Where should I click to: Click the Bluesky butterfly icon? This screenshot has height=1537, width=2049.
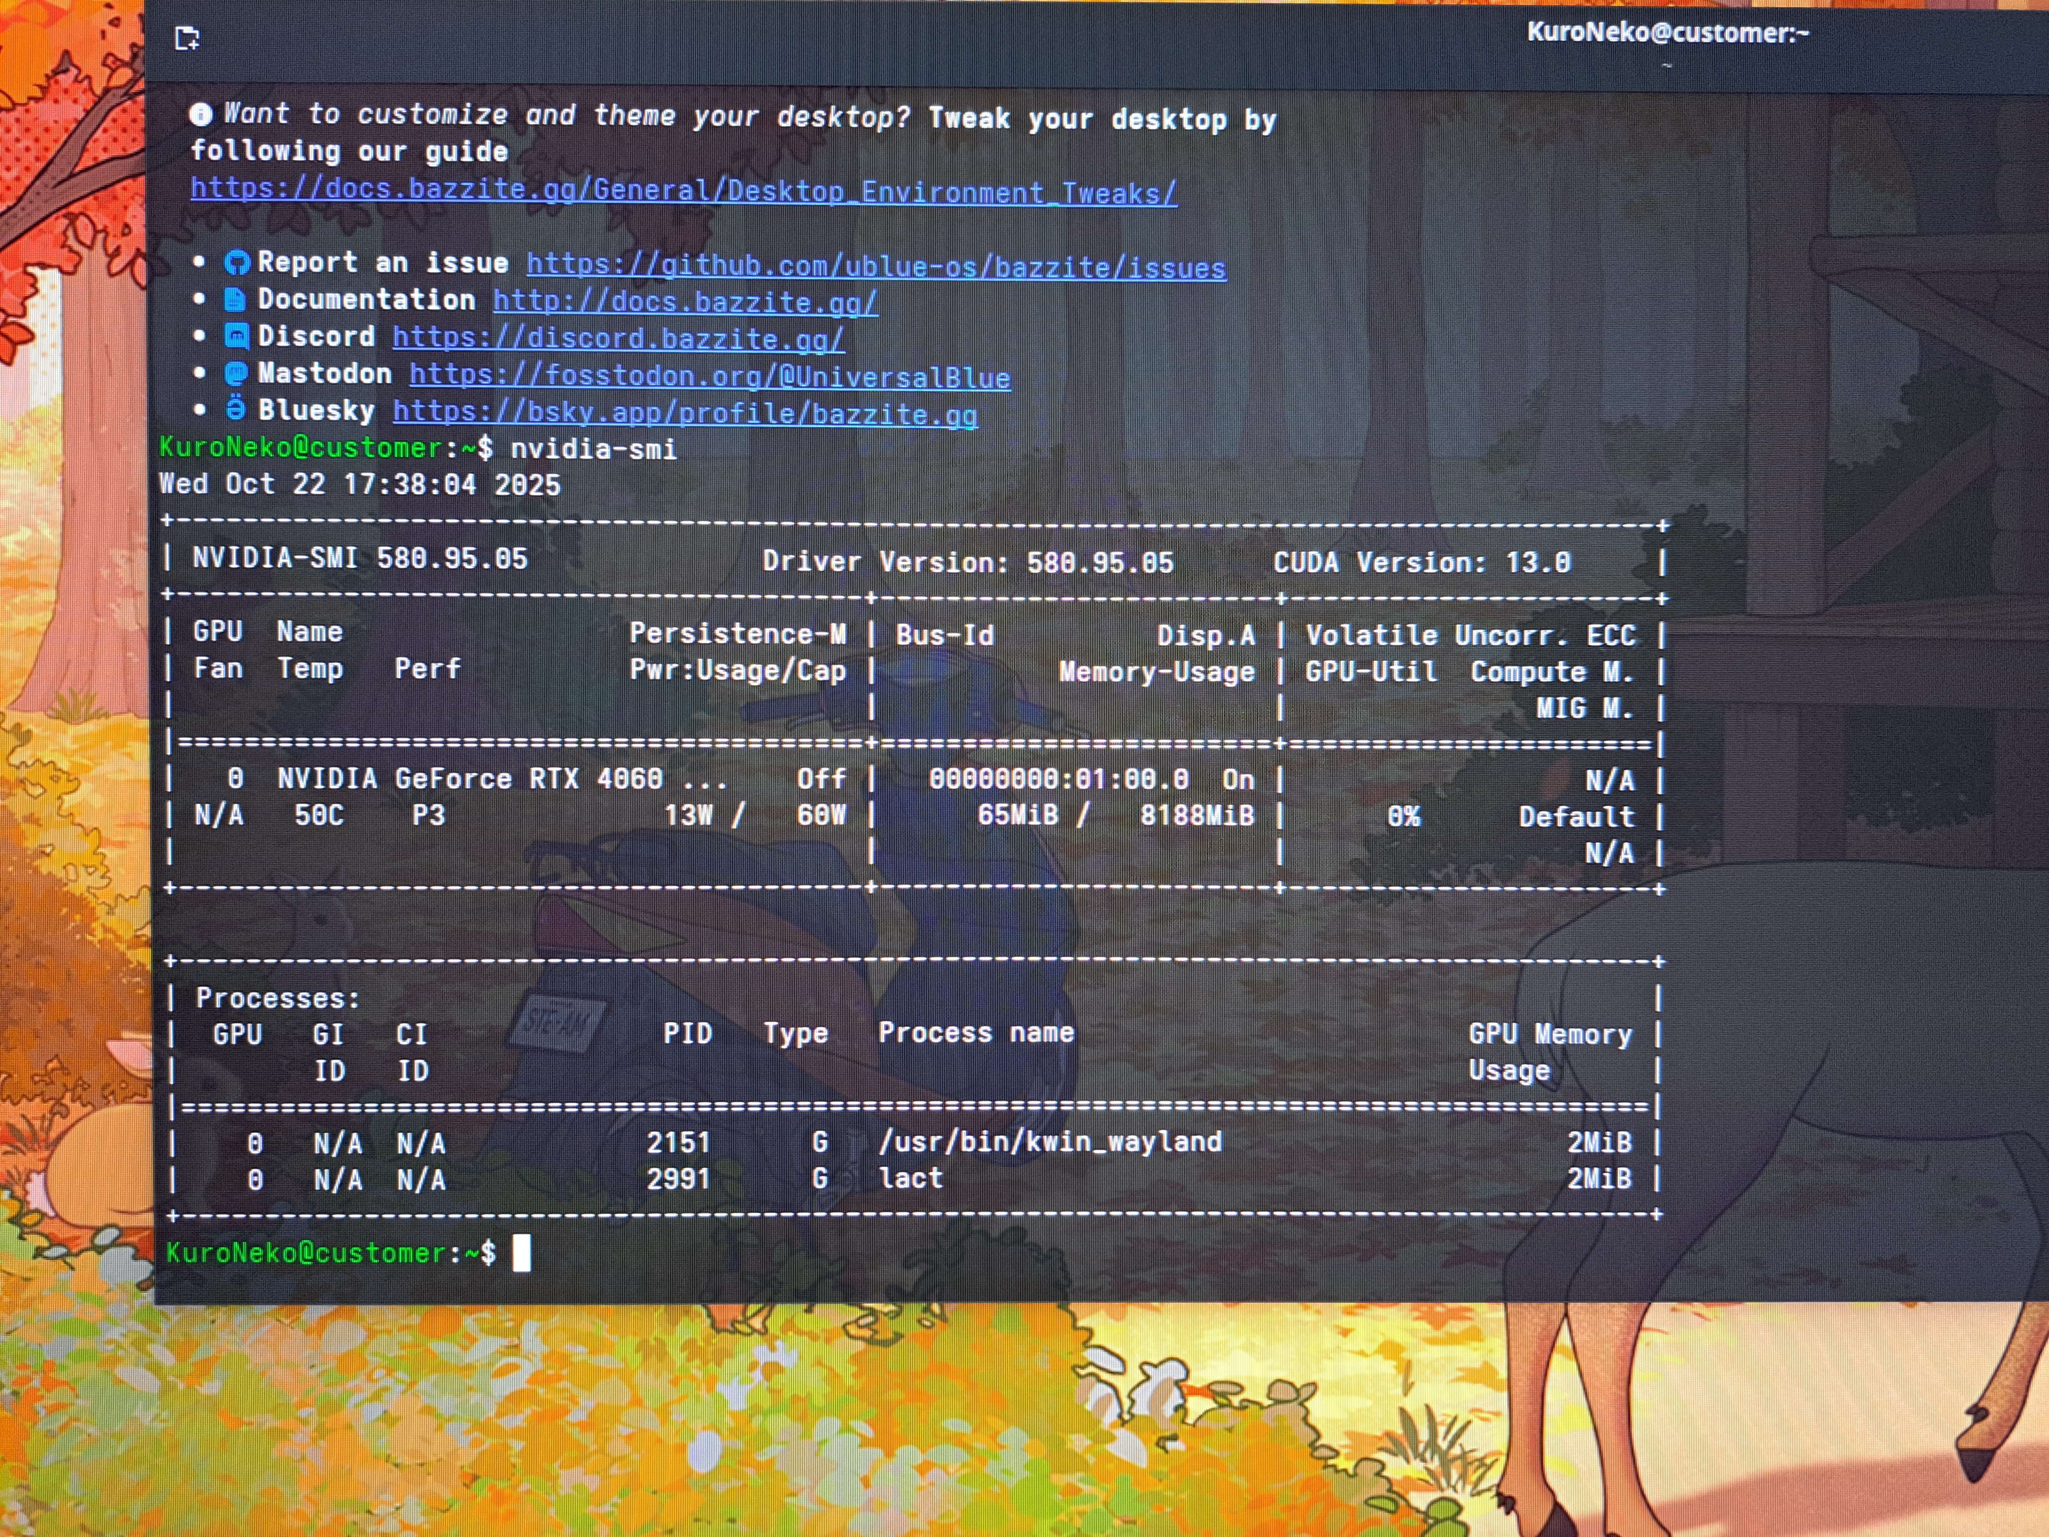click(x=237, y=410)
